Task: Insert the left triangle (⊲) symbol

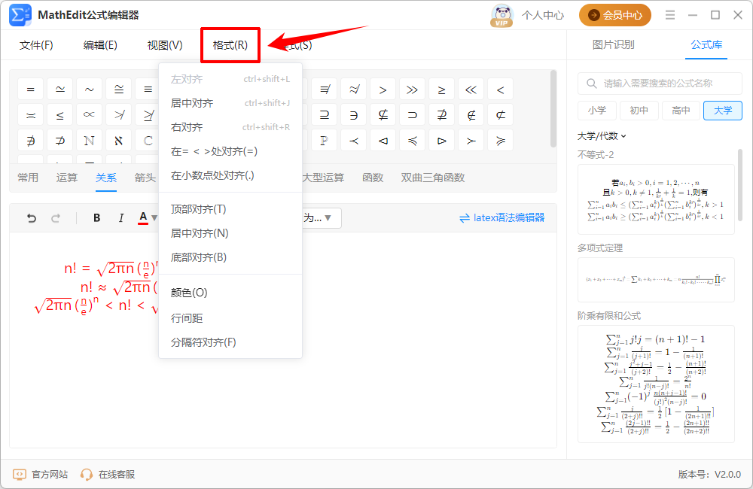Action: [x=383, y=141]
